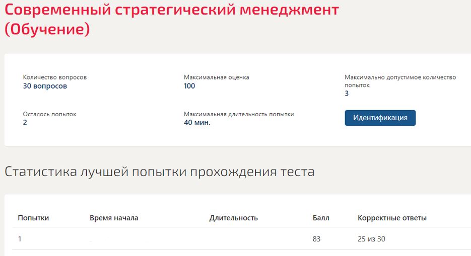Click the maximum attempts value 3
Viewport: 471px width, 256px height.
coord(347,94)
